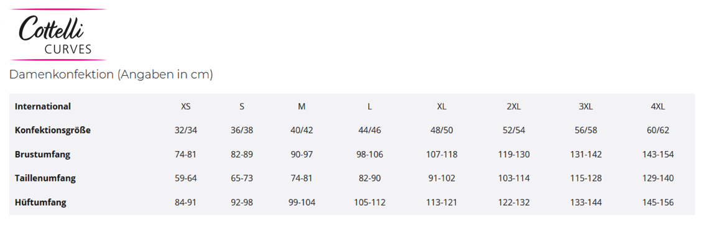Select the Damenkonfektion heading text
The width and height of the screenshot is (705, 225).
(x=111, y=75)
